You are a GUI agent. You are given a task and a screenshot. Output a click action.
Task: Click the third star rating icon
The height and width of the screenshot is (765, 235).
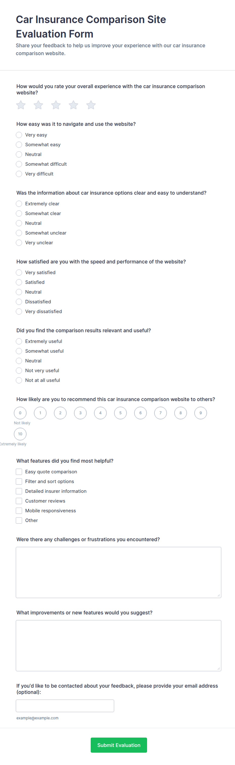pyautogui.click(x=56, y=105)
